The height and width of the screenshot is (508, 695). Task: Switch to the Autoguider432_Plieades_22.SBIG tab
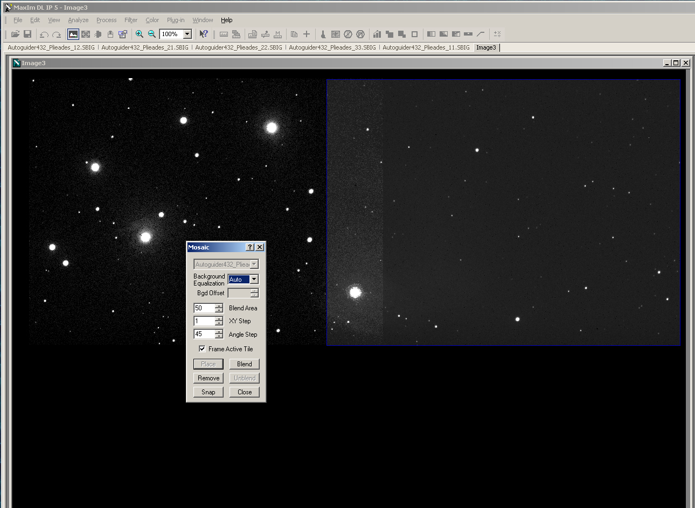click(238, 47)
